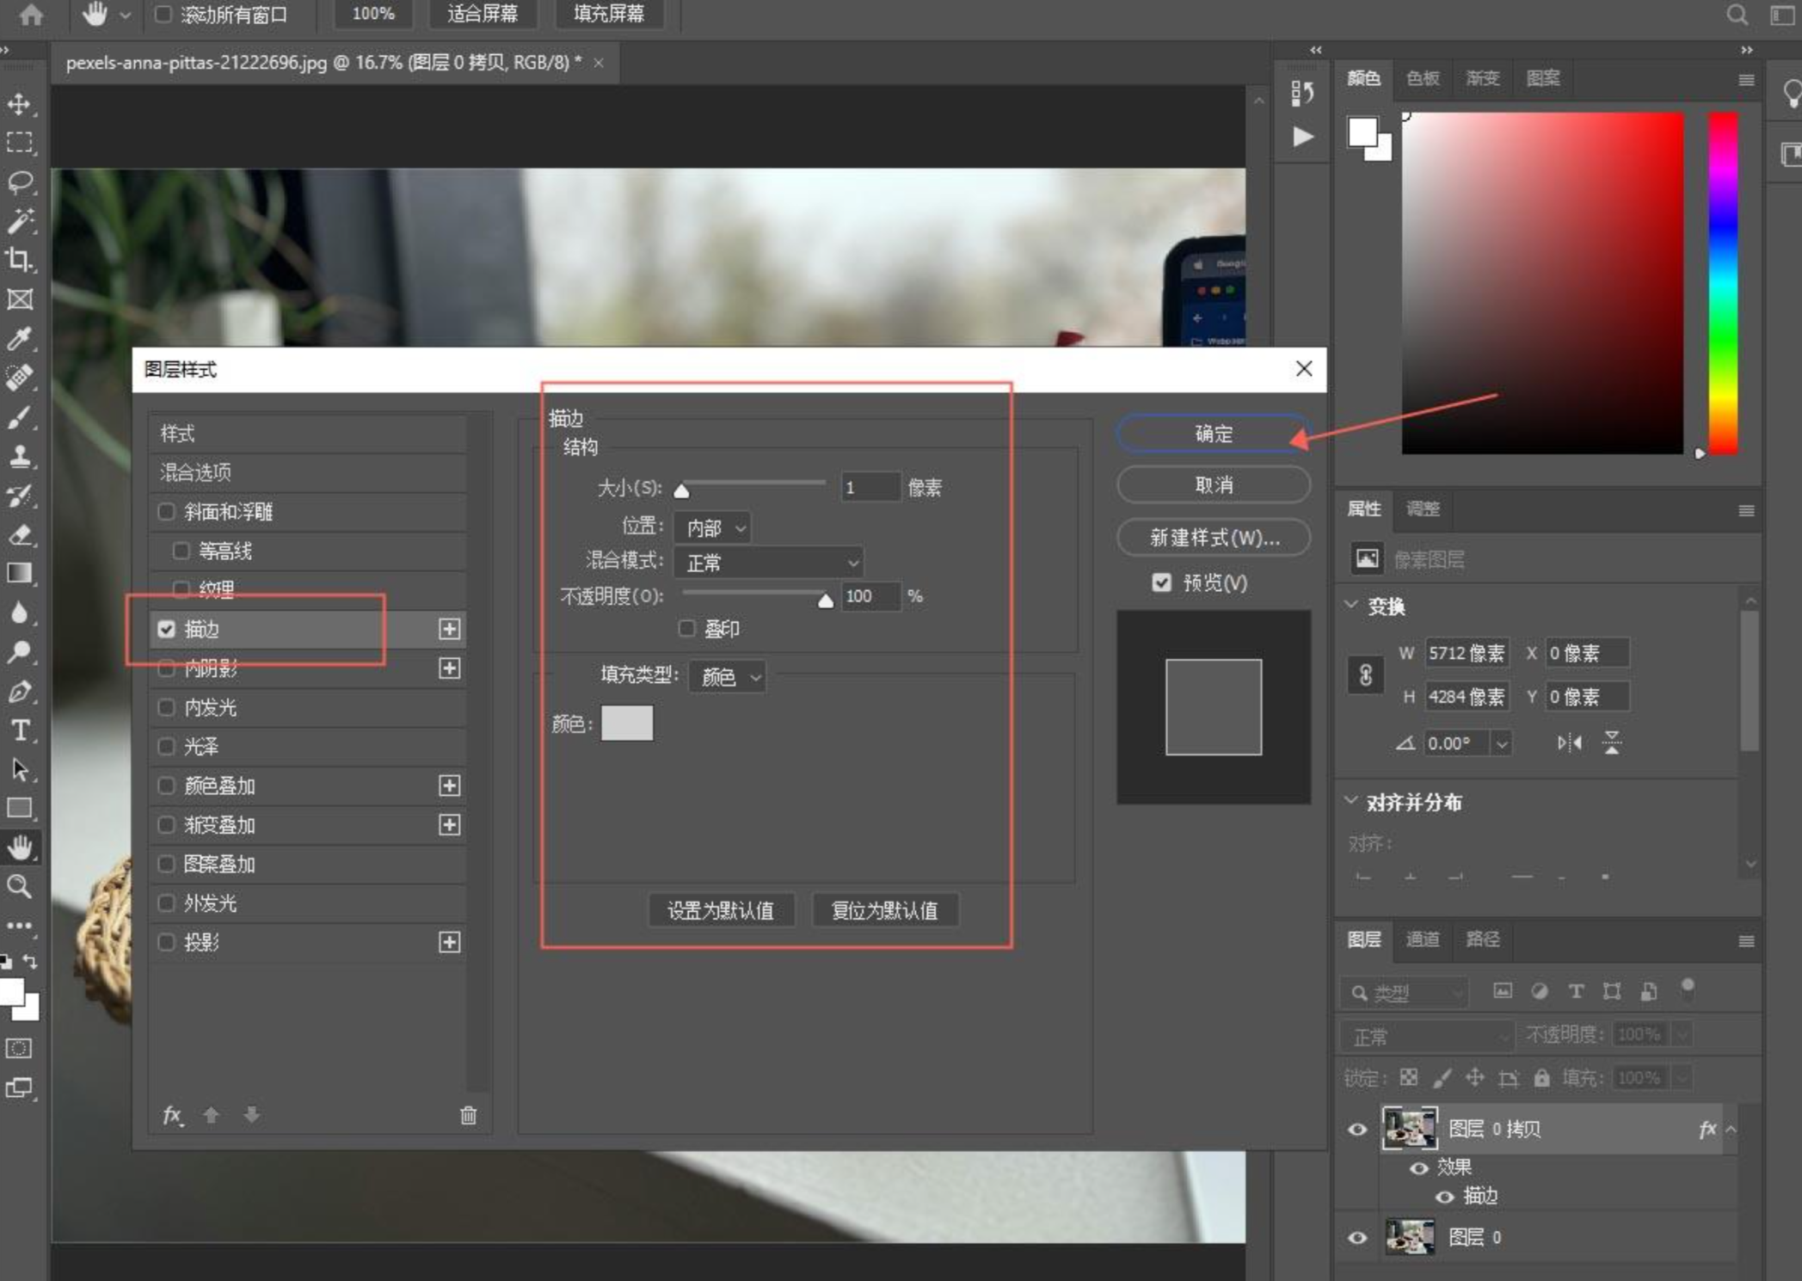Open the 位置 position dropdown
The image size is (1802, 1281).
[x=713, y=527]
